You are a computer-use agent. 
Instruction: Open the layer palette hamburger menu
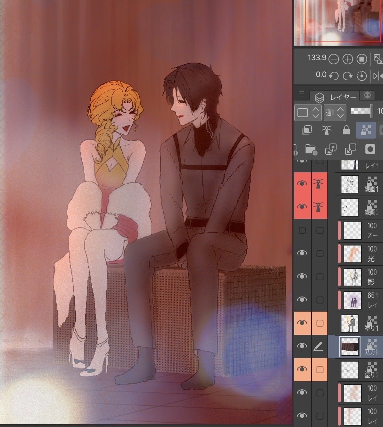302,94
